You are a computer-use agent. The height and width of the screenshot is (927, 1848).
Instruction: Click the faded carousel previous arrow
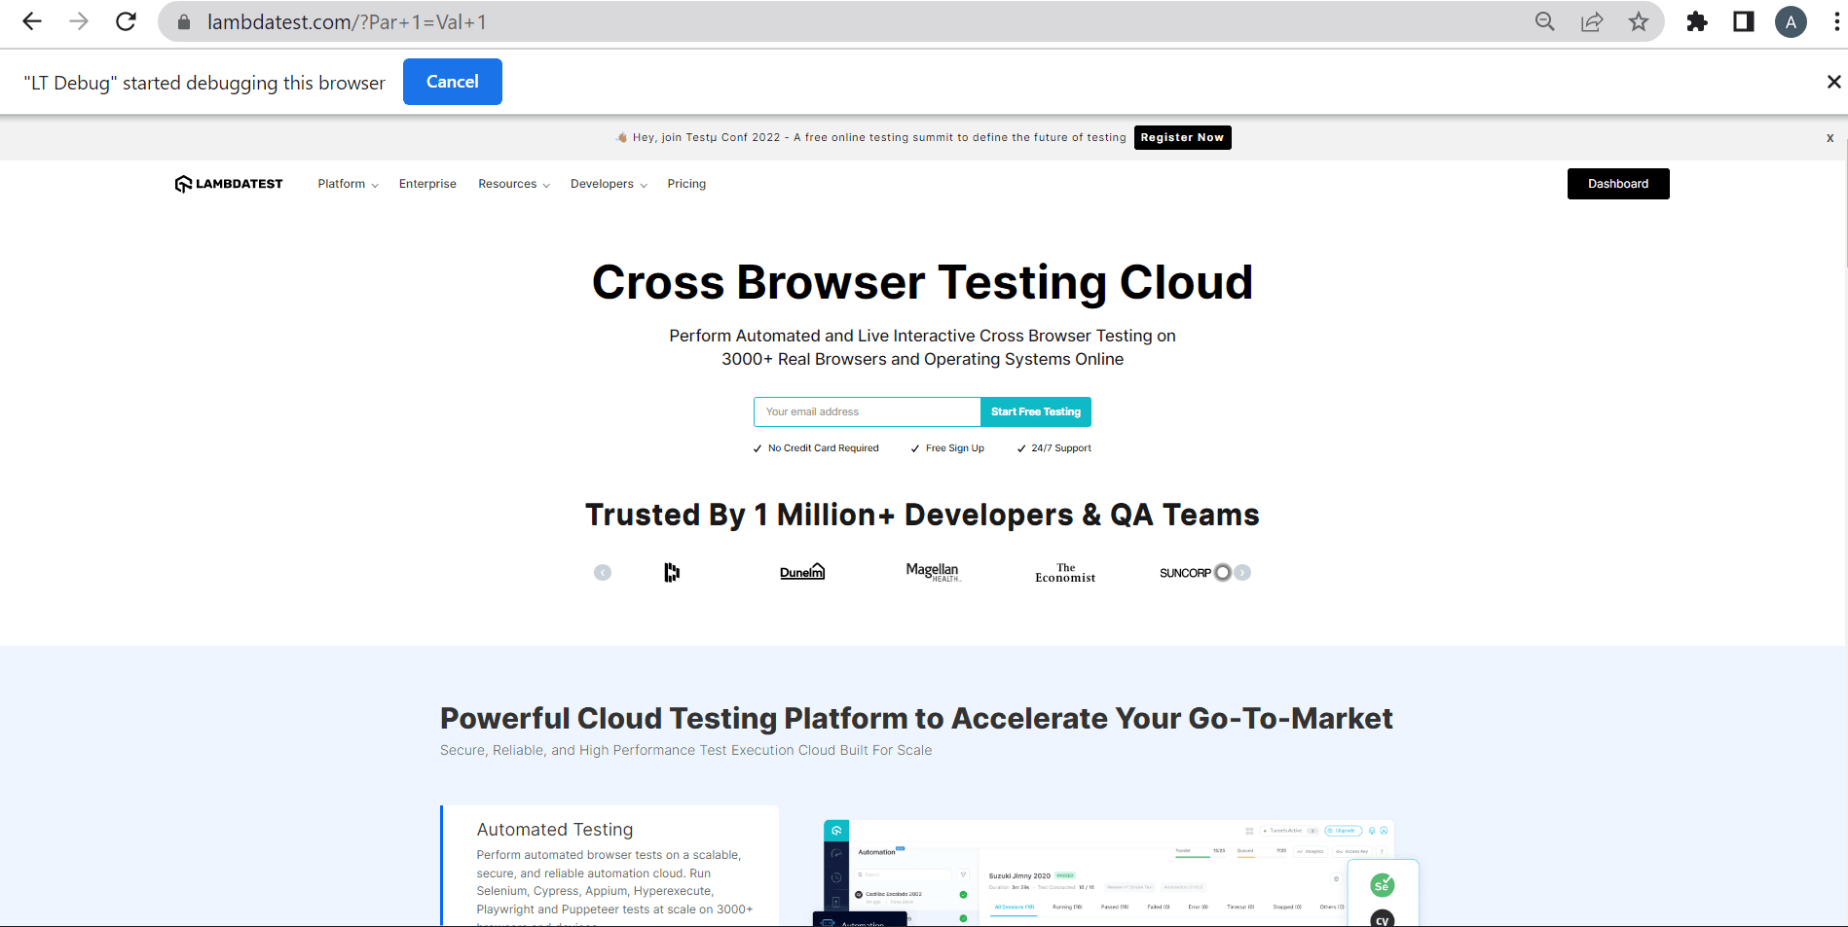tap(602, 572)
